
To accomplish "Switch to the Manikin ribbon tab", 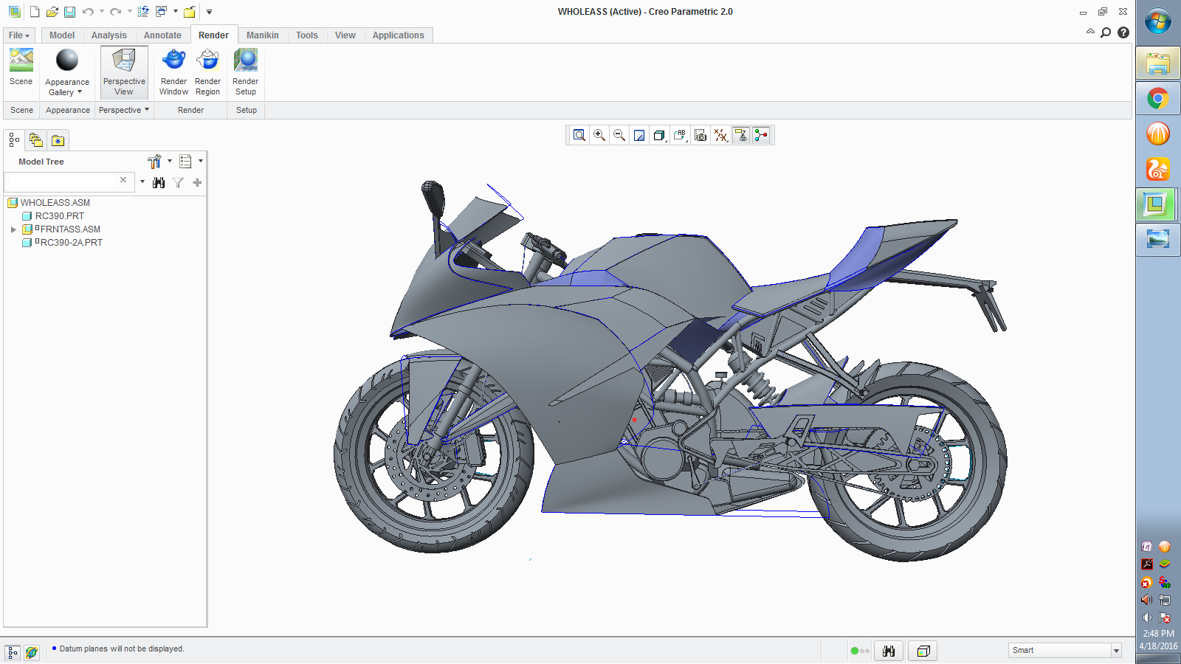I will pyautogui.click(x=263, y=35).
